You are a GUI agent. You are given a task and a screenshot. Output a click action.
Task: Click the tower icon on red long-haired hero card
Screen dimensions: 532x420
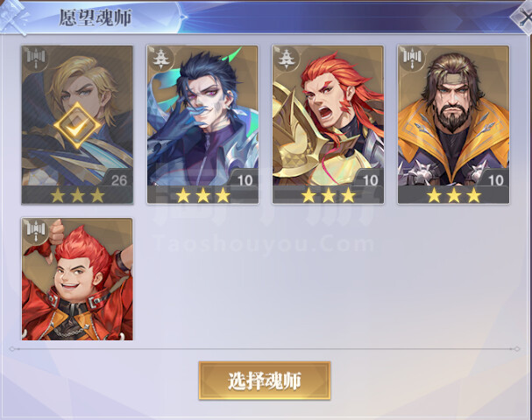[x=287, y=59]
